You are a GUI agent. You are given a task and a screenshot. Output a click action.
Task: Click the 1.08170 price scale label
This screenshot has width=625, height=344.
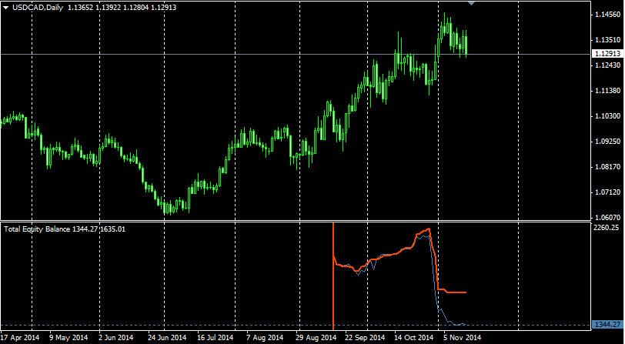607,167
